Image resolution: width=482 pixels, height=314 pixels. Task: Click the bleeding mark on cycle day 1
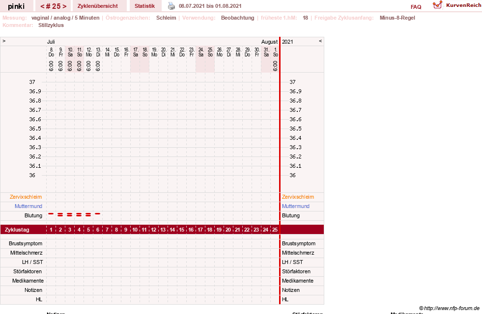tap(51, 213)
